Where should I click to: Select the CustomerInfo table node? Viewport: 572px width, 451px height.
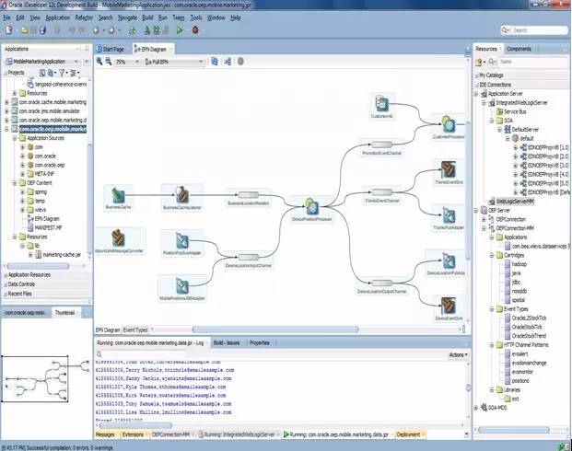point(382,107)
